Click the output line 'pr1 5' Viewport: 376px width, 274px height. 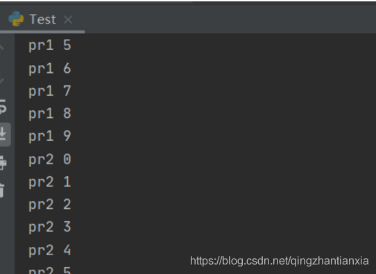[50, 45]
